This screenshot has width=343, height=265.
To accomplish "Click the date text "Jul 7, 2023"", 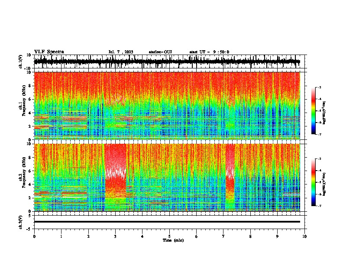I will coord(121,52).
